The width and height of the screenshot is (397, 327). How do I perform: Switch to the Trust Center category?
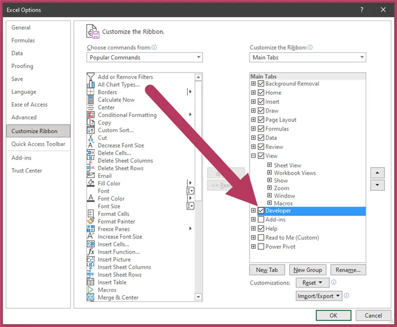pos(27,170)
